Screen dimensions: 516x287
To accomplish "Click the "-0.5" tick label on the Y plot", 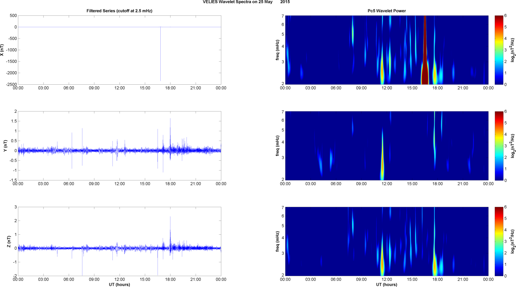I will [x=13, y=161].
